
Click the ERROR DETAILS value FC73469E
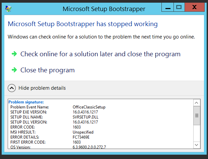pyautogui.click(x=81, y=137)
